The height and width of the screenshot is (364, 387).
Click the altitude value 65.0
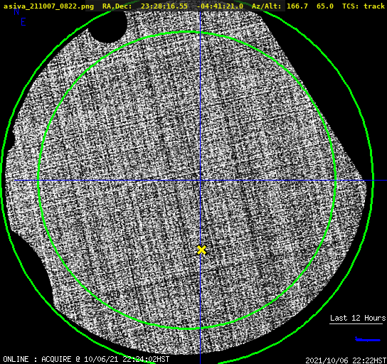pos(325,6)
